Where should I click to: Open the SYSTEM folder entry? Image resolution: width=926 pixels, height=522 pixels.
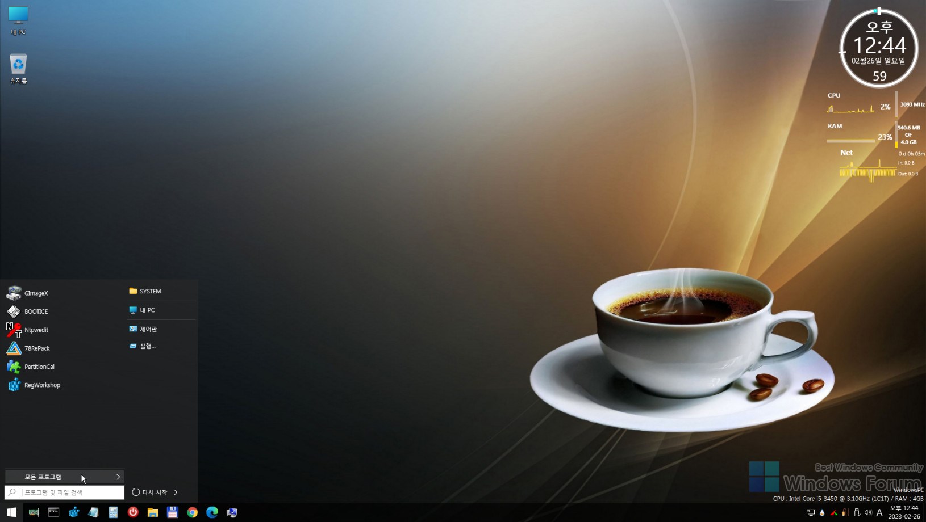click(161, 291)
